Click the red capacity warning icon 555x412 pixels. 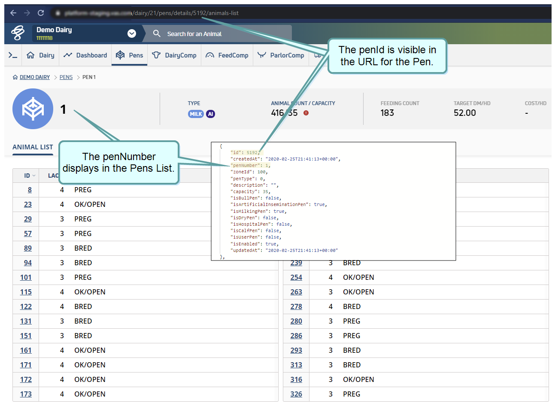306,113
